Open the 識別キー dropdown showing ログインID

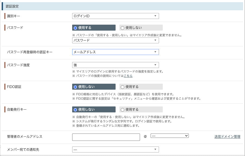coord(116,16)
